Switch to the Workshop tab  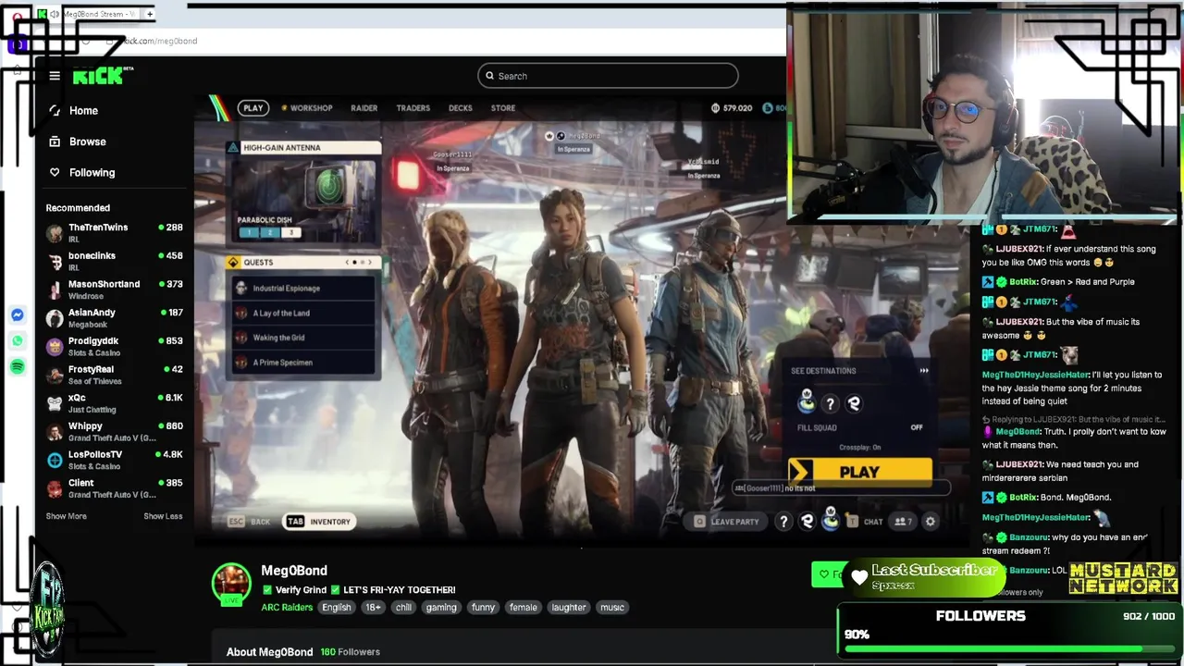point(306,108)
